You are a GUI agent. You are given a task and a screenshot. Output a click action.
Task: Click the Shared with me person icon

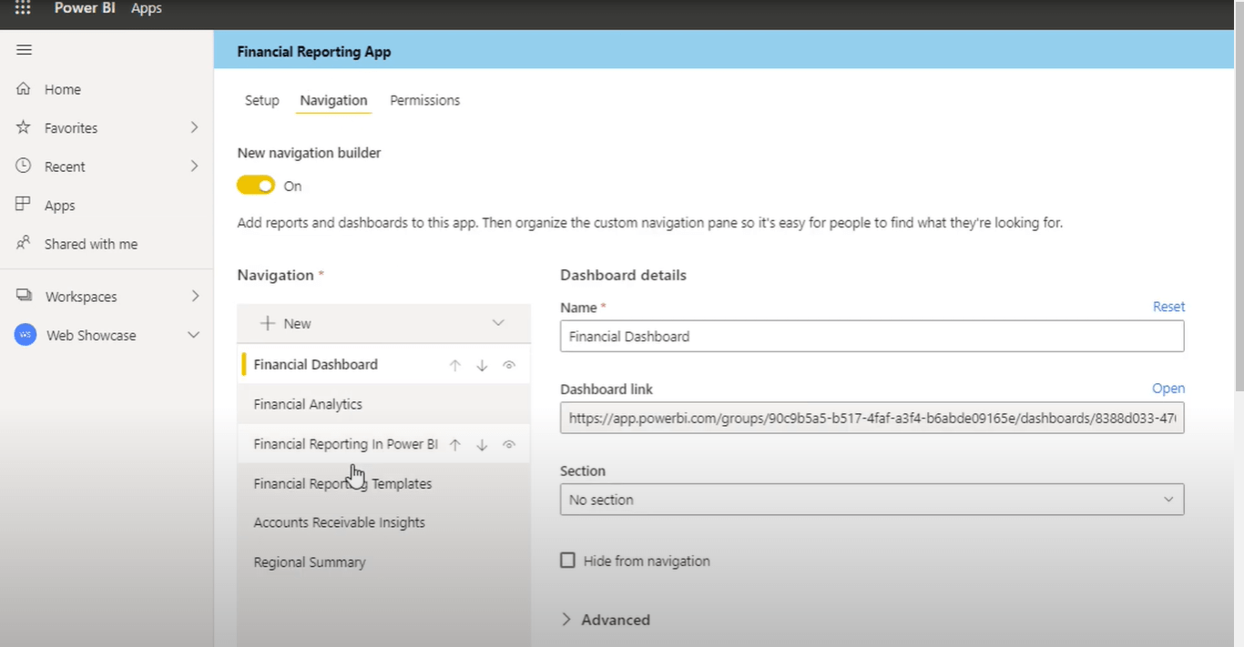tap(24, 244)
